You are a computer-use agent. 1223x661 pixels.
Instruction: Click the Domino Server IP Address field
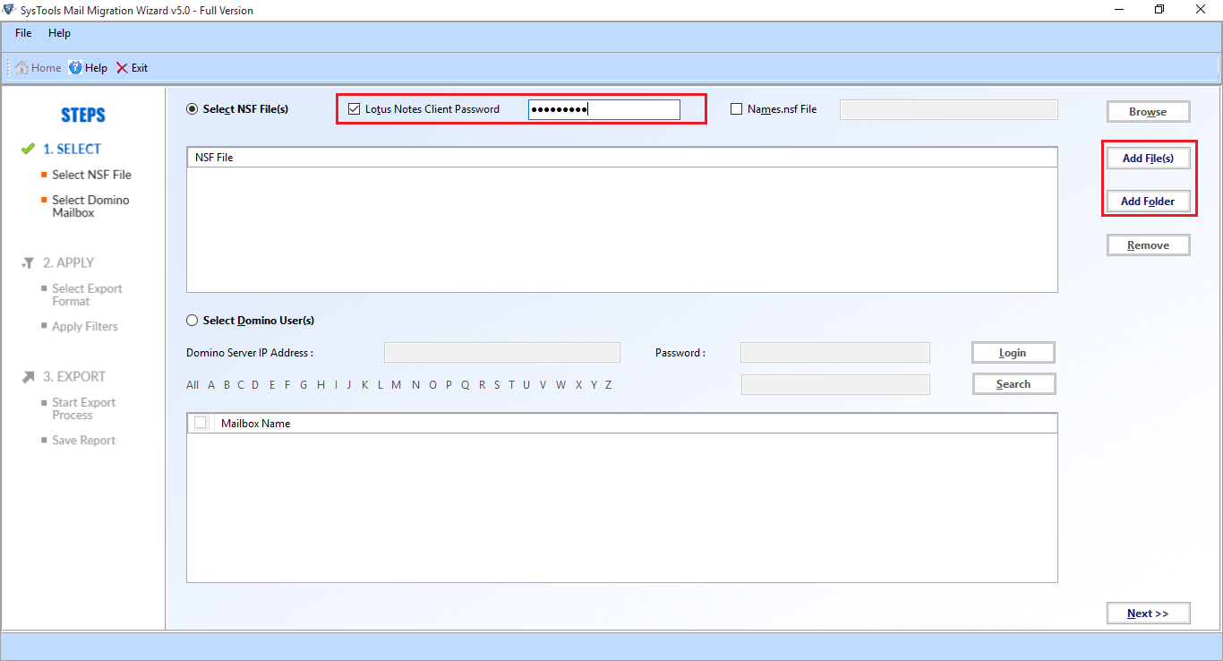click(502, 352)
